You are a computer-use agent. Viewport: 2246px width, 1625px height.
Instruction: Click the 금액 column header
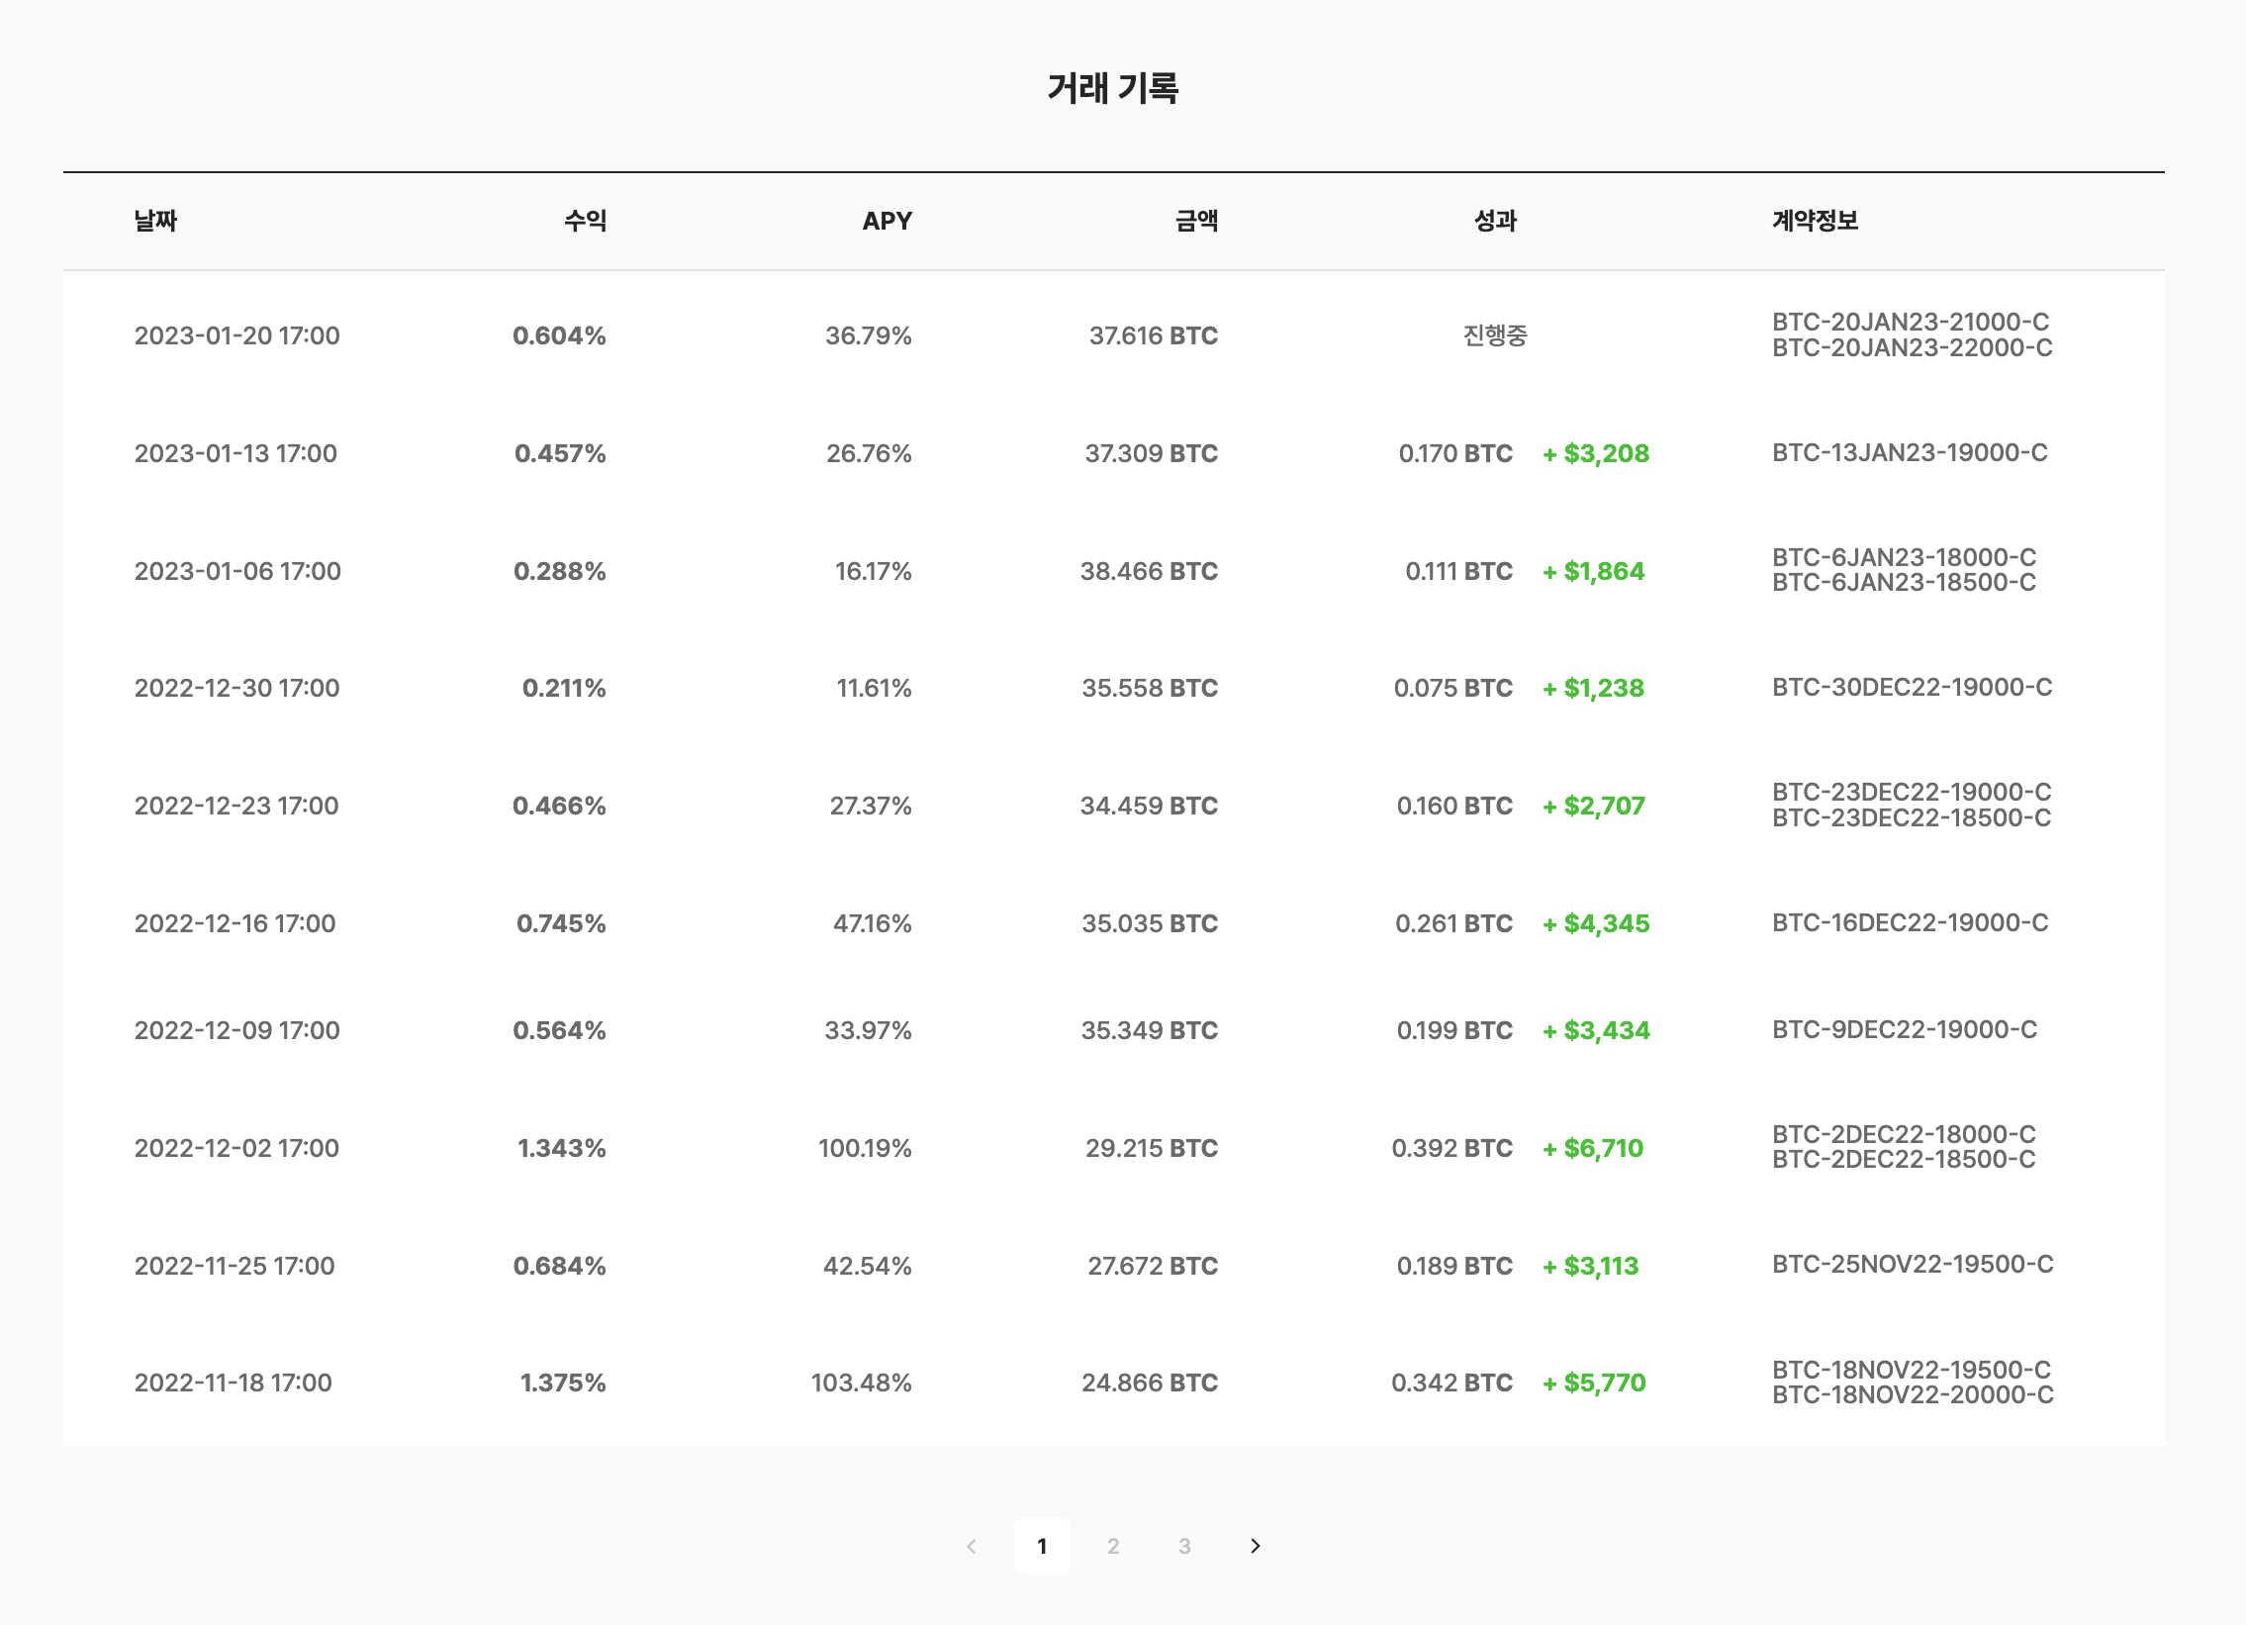click(x=1196, y=221)
